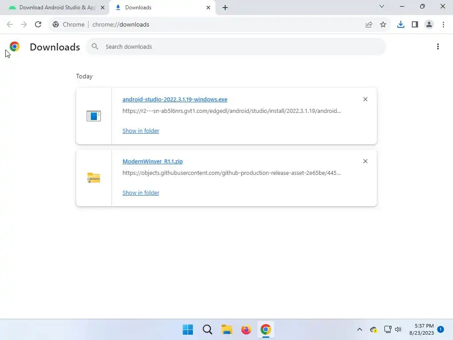Click the gvt1.com android studio URL text
The width and height of the screenshot is (453, 340).
pyautogui.click(x=232, y=111)
